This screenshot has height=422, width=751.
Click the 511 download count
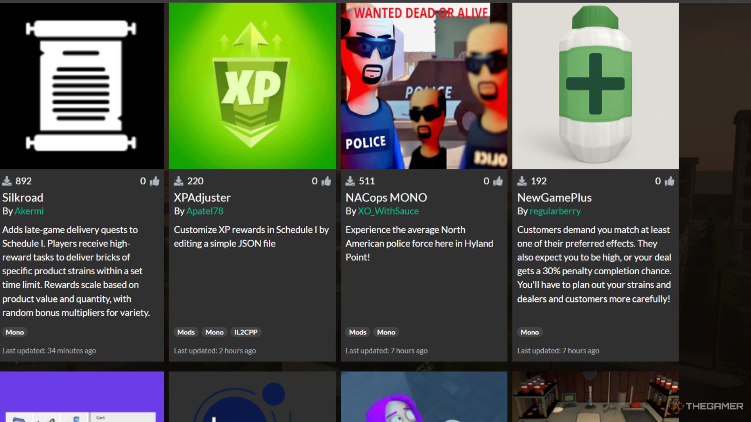367,181
